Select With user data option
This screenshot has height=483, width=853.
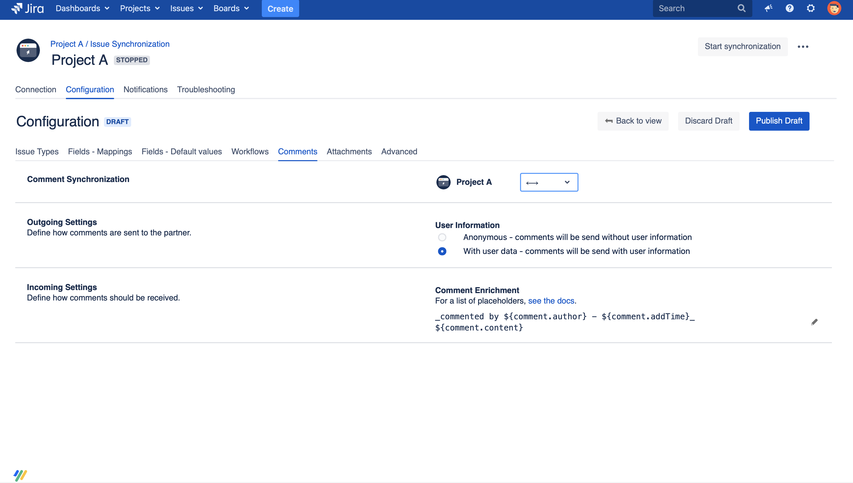tap(442, 251)
